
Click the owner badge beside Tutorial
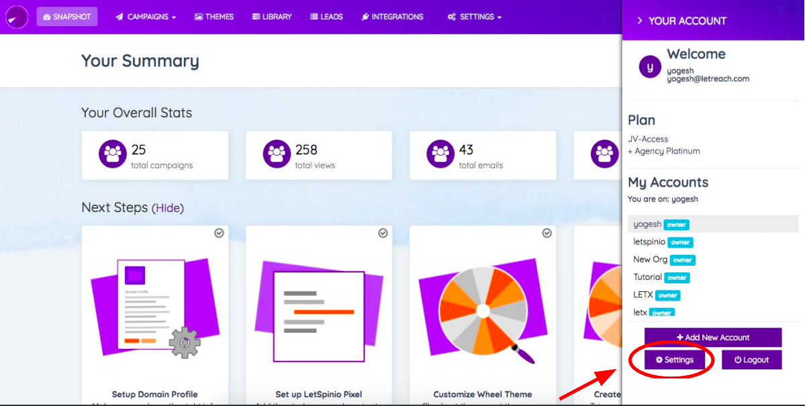tap(677, 278)
